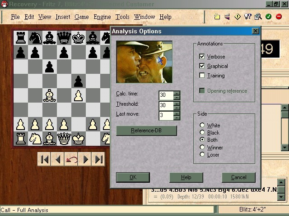Increase Calc. time with up spinner arrow
Screen dimensions: 289x216
click(177, 93)
